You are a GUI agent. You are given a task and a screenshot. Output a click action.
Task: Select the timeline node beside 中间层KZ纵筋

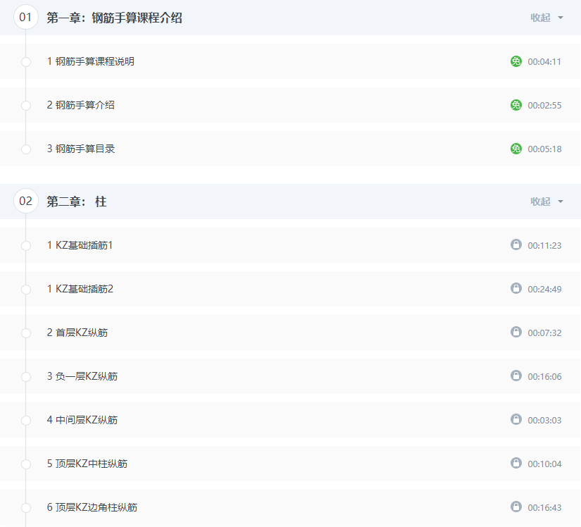pos(25,419)
